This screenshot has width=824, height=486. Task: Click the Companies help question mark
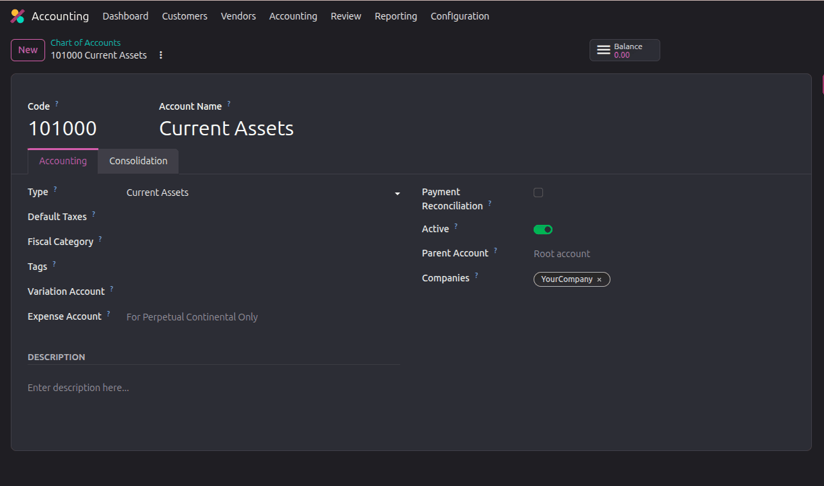[x=476, y=275]
